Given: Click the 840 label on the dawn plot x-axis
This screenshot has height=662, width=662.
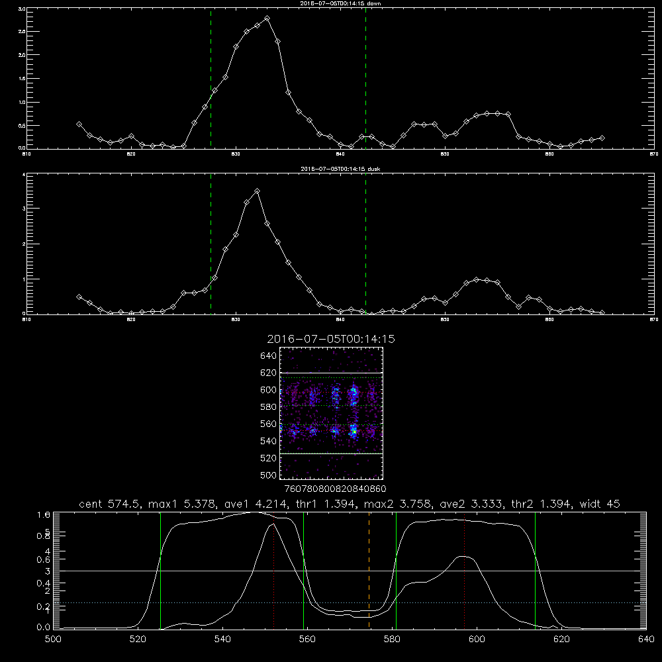Looking at the screenshot, I should point(340,154).
